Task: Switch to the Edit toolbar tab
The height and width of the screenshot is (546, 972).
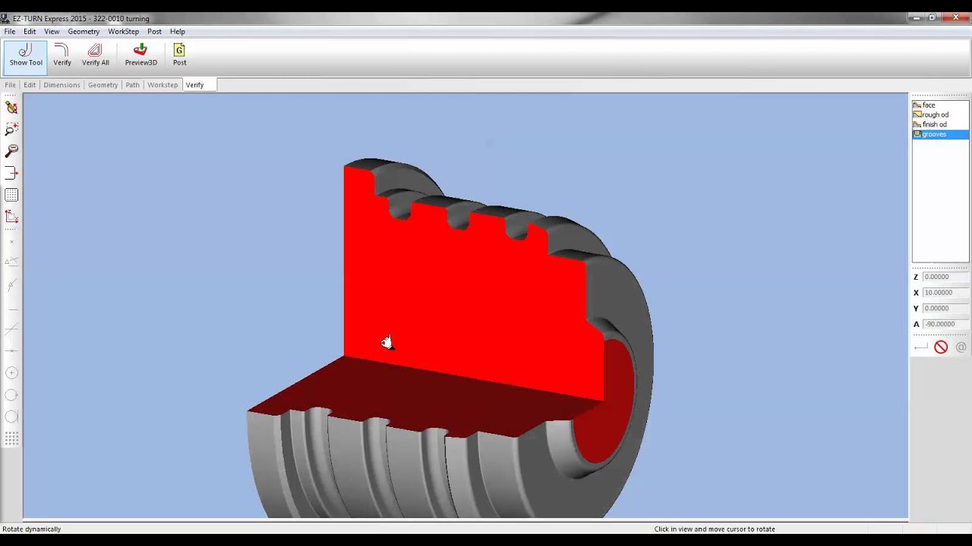Action: [x=30, y=85]
